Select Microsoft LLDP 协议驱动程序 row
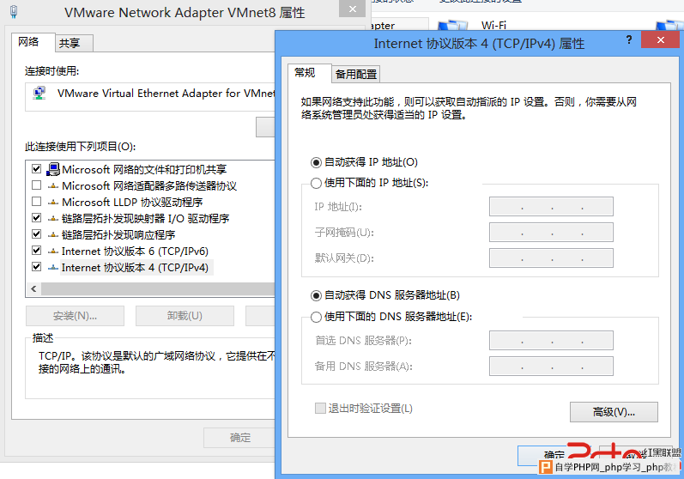This screenshot has width=684, height=479. pos(132,202)
